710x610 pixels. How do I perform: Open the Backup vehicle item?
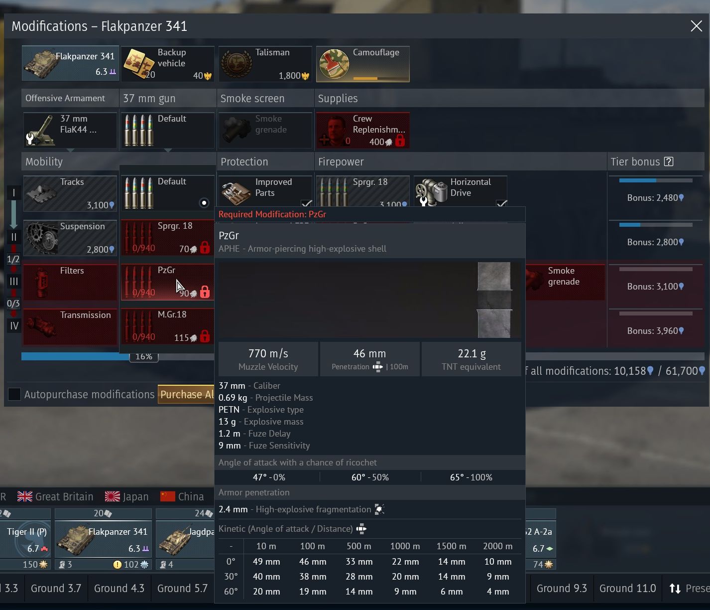click(168, 64)
